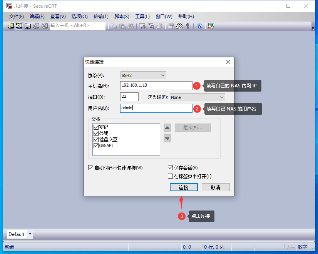
Task: Open the 窗口(W) menu
Action: tap(164, 17)
